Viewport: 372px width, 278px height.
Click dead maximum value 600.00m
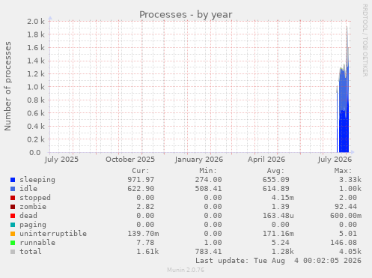(346, 216)
